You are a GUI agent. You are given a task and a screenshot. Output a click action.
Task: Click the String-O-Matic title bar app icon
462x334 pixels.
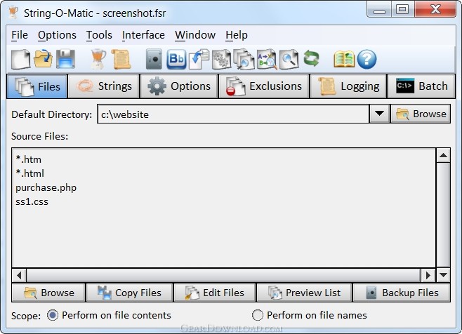coord(13,13)
